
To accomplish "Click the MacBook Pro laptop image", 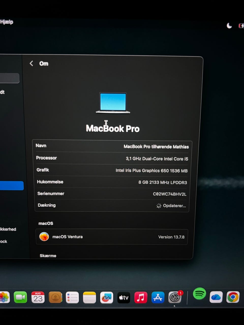I will click(113, 103).
